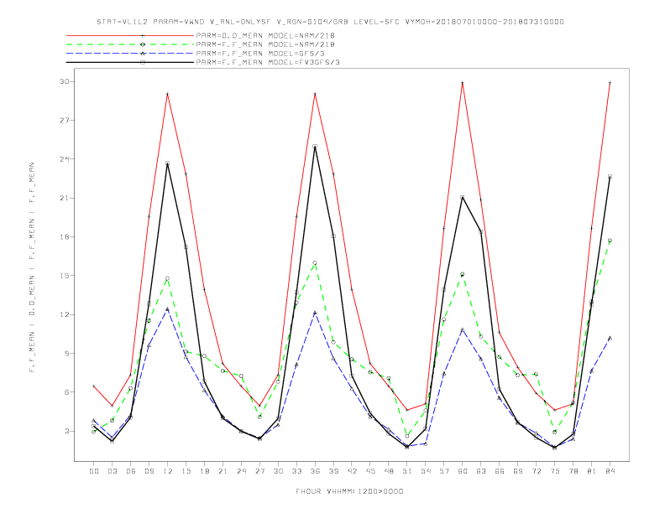
Task: Click x-axis tick label 42
Action: pyautogui.click(x=352, y=471)
